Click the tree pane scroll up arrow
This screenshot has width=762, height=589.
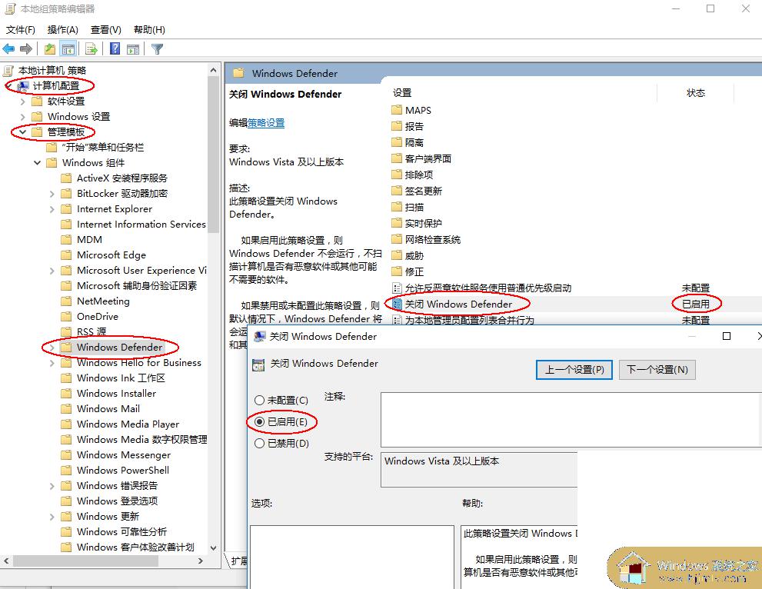pos(213,71)
